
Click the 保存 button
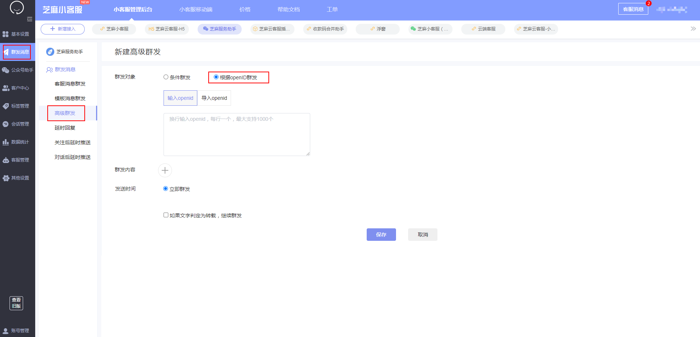coord(381,235)
